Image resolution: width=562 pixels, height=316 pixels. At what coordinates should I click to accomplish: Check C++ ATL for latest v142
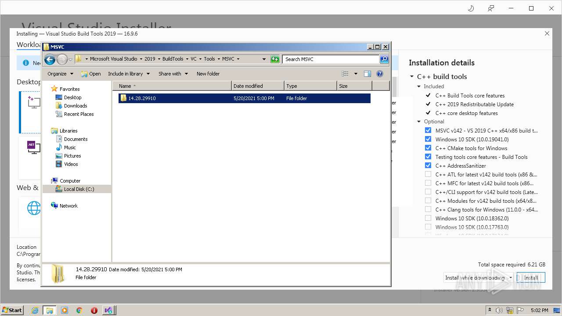(428, 174)
